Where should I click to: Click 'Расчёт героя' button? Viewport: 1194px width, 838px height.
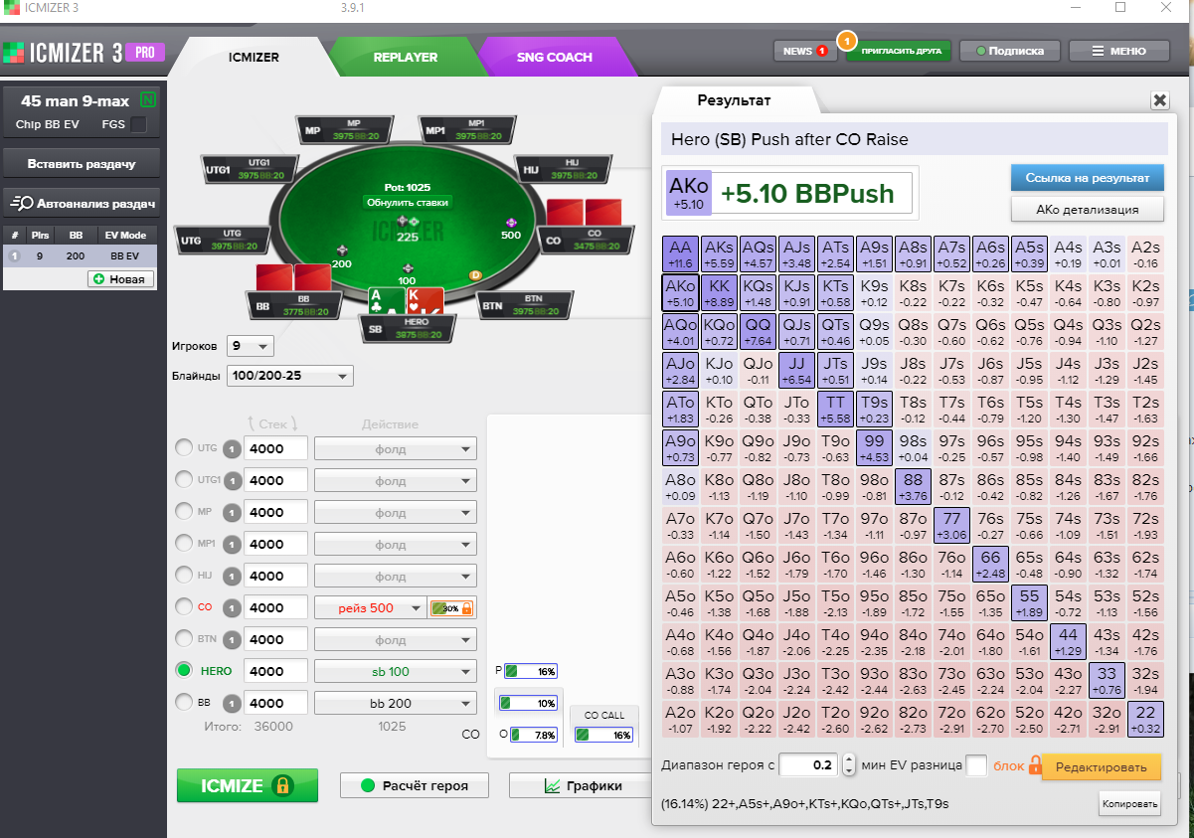417,785
